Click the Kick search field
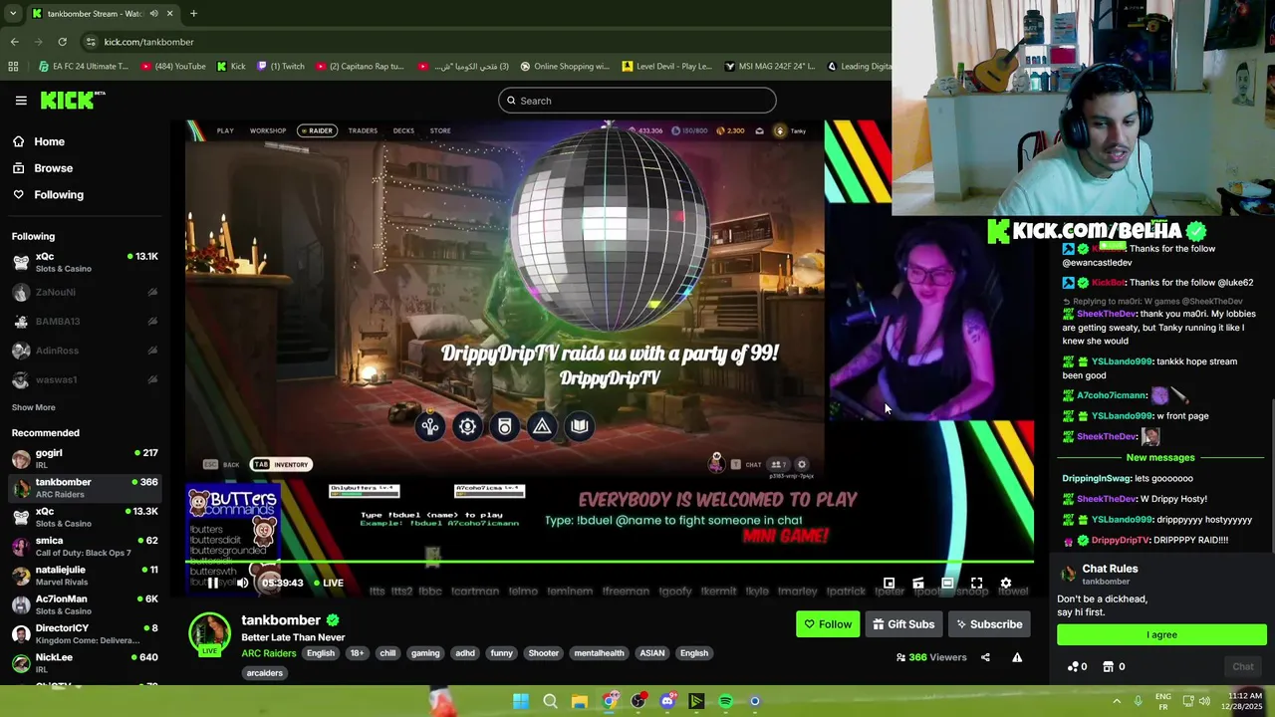The image size is (1275, 717). click(637, 101)
